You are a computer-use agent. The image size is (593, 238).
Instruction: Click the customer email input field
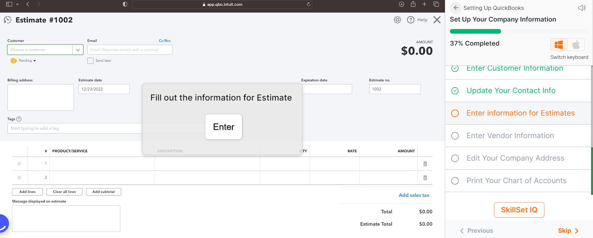coord(130,50)
